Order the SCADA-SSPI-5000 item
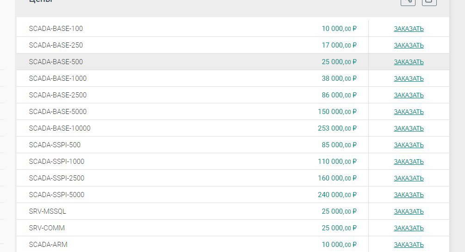Viewport: 465px width, 252px height. (x=409, y=194)
